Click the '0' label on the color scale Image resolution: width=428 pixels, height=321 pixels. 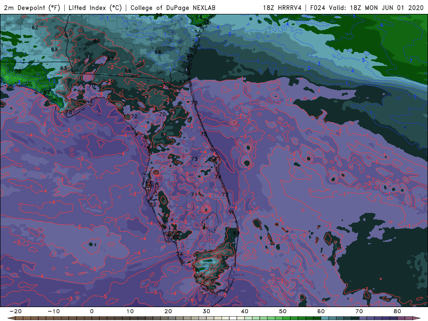tap(91, 311)
